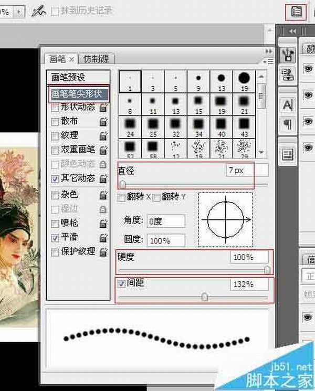Enable 散布 checkbox
315x391 pixels.
click(55, 122)
